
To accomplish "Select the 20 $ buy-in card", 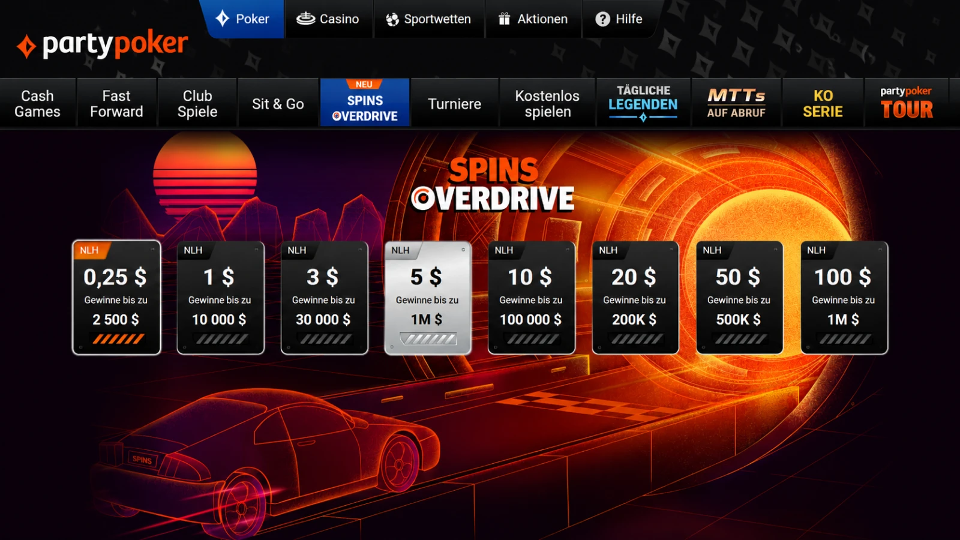I will coord(635,298).
